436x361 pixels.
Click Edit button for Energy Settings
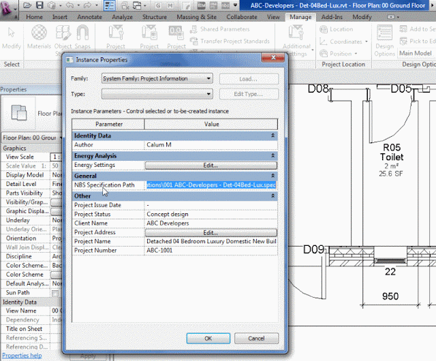(211, 166)
